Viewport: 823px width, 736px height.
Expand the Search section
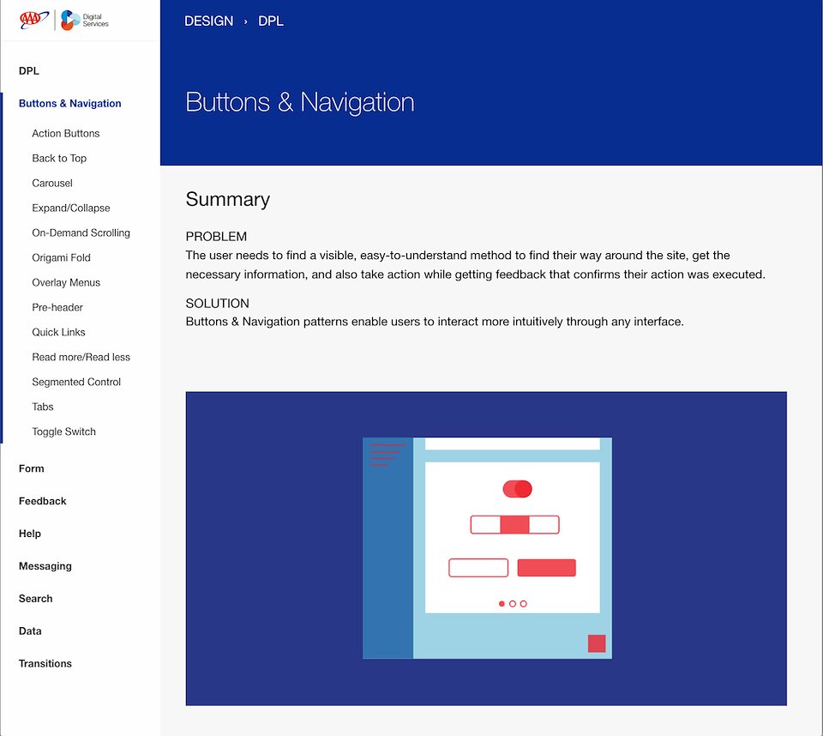pyautogui.click(x=35, y=599)
